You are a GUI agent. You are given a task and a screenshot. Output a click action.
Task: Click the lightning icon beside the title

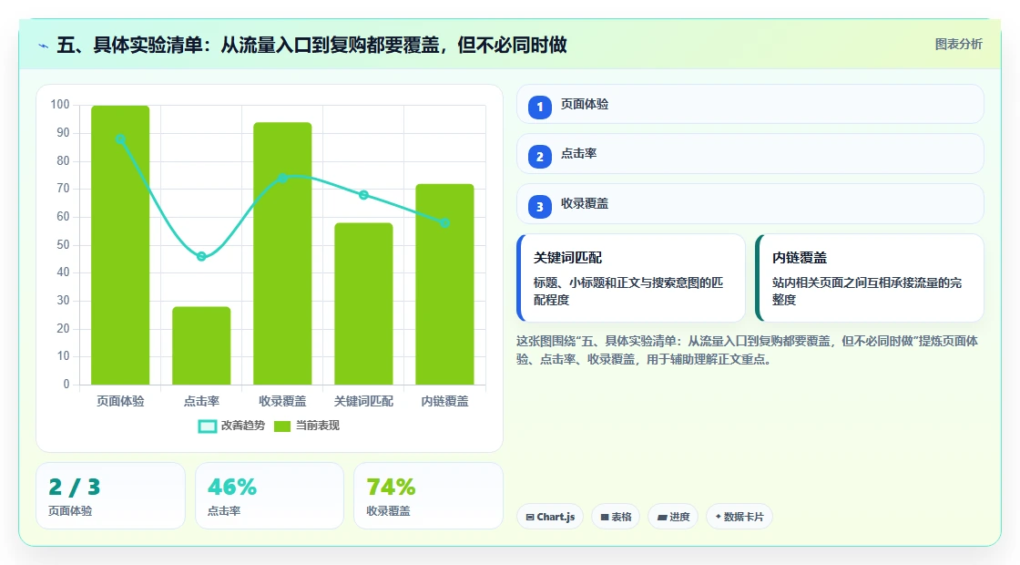pos(44,46)
